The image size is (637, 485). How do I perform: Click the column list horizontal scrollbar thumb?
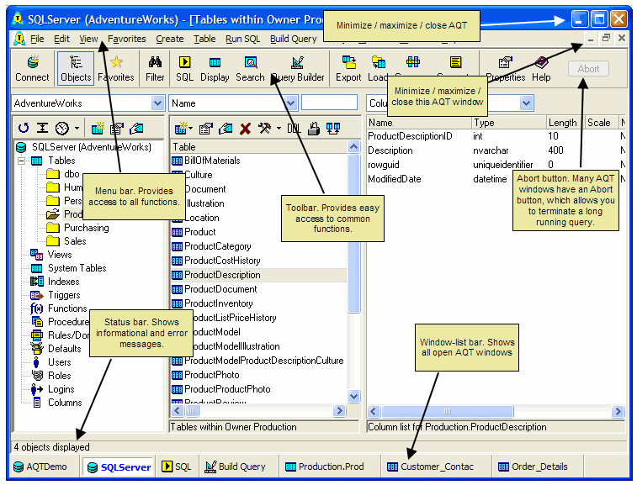448,411
